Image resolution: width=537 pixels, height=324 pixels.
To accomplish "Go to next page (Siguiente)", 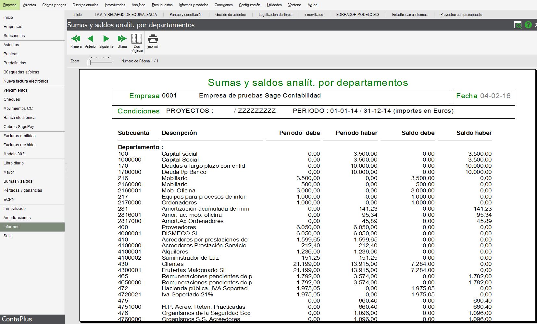I will (106, 41).
